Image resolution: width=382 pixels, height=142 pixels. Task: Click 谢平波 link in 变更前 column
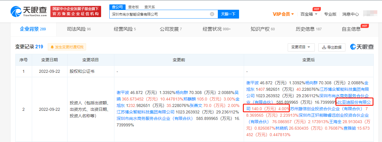pyautogui.click(x=122, y=92)
